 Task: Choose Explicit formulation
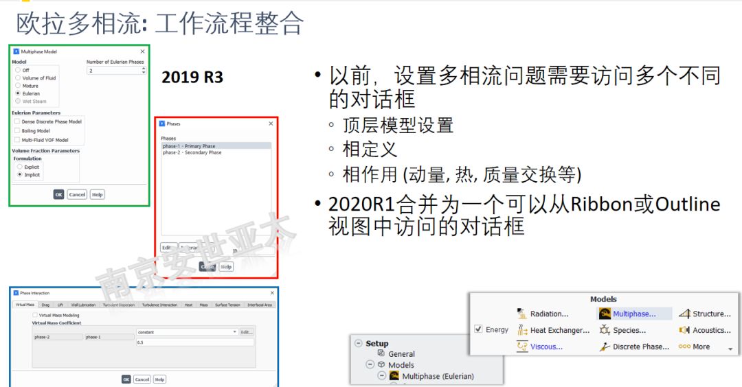[19, 166]
